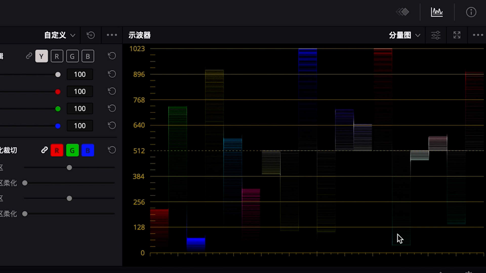This screenshot has height=273, width=486.
Task: Click the link icon beside the Y button
Action: [29, 56]
